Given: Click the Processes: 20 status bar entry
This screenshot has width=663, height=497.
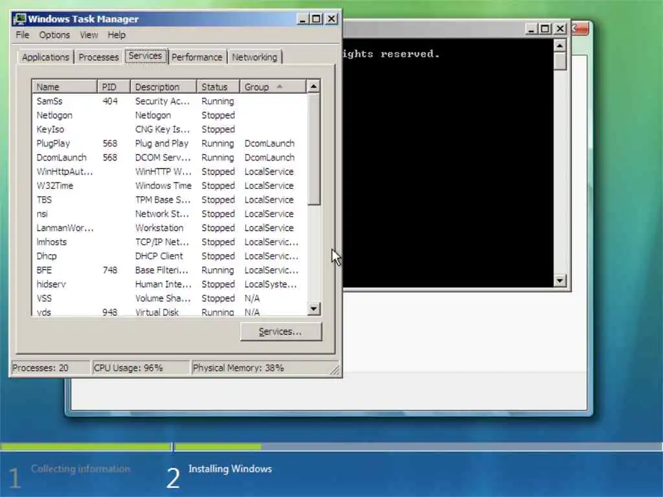Looking at the screenshot, I should coord(50,368).
